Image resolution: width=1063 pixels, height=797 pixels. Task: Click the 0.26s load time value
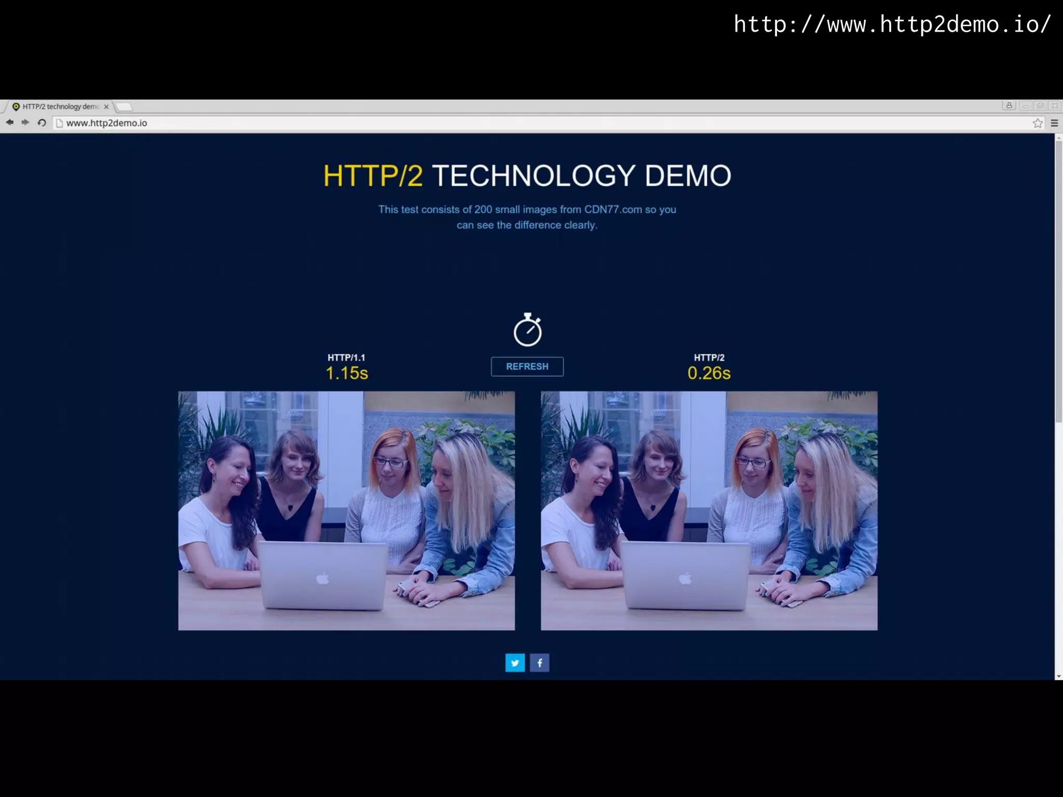709,373
